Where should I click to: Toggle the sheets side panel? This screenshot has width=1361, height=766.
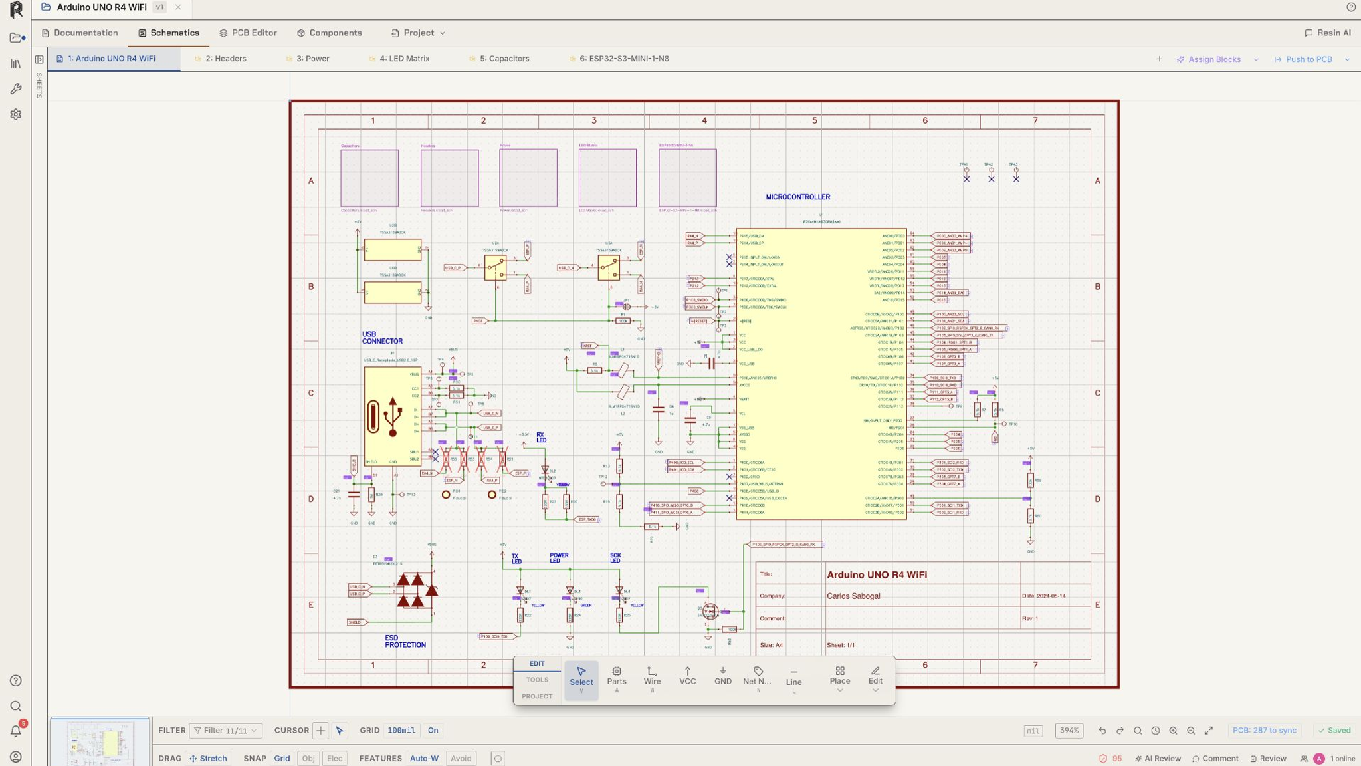point(39,59)
